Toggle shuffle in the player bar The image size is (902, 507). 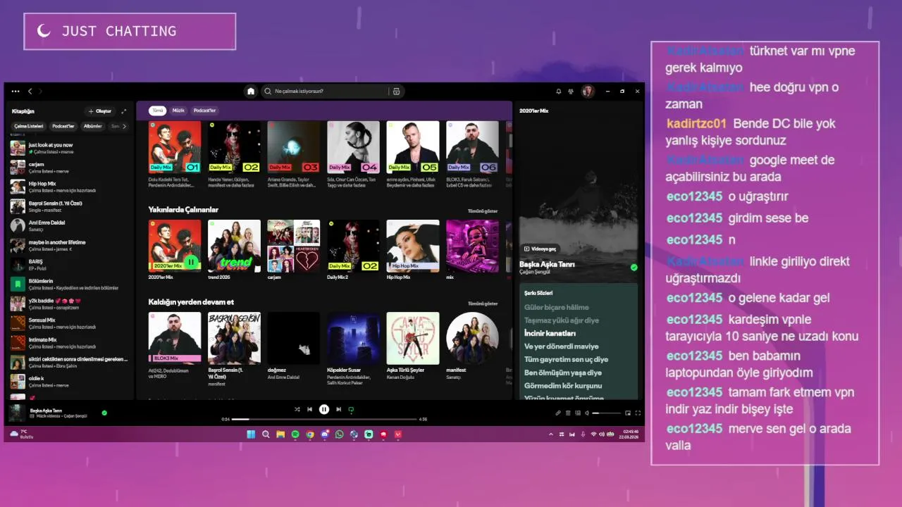[297, 409]
